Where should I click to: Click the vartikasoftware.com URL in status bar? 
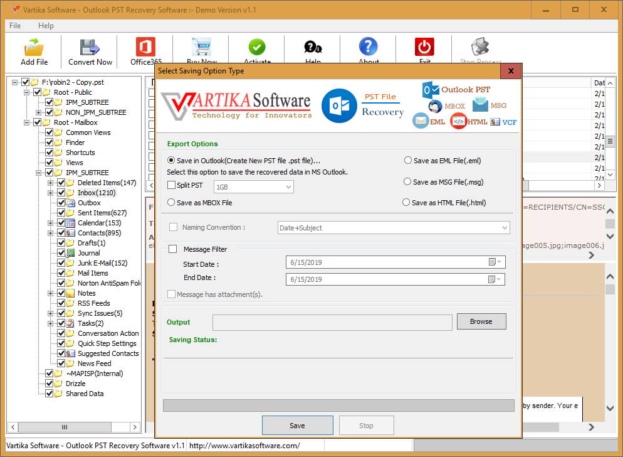(244, 446)
